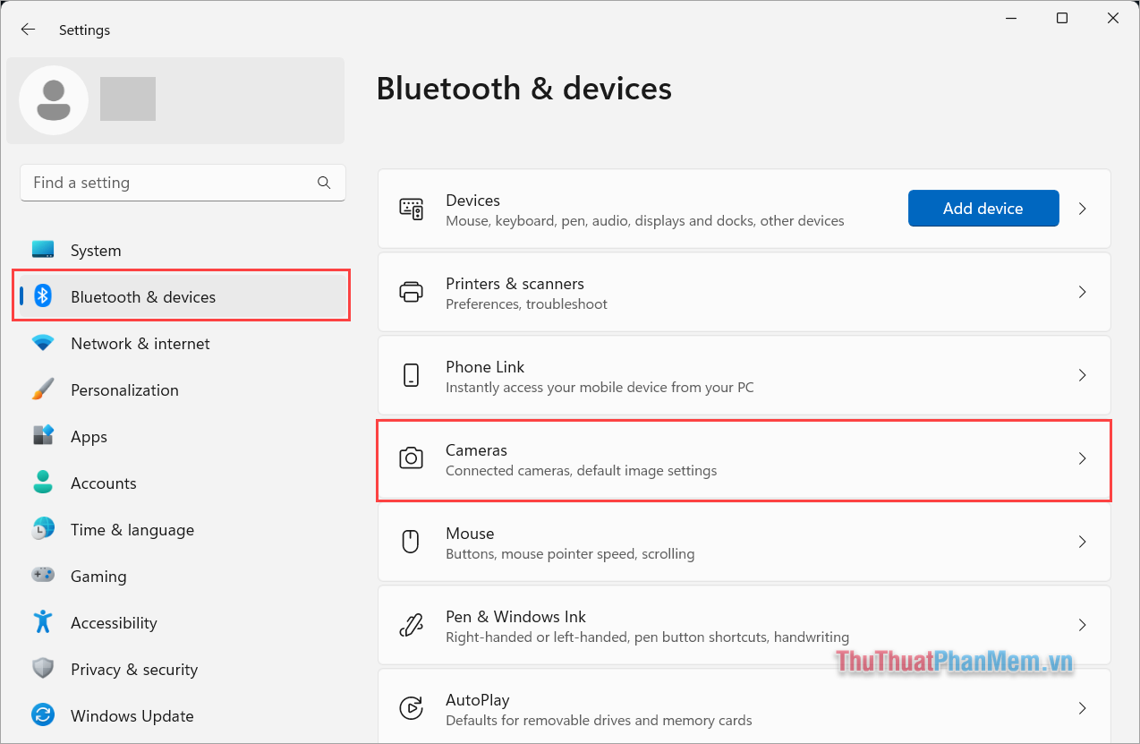Click the Pen & Windows Ink pen icon

point(411,625)
